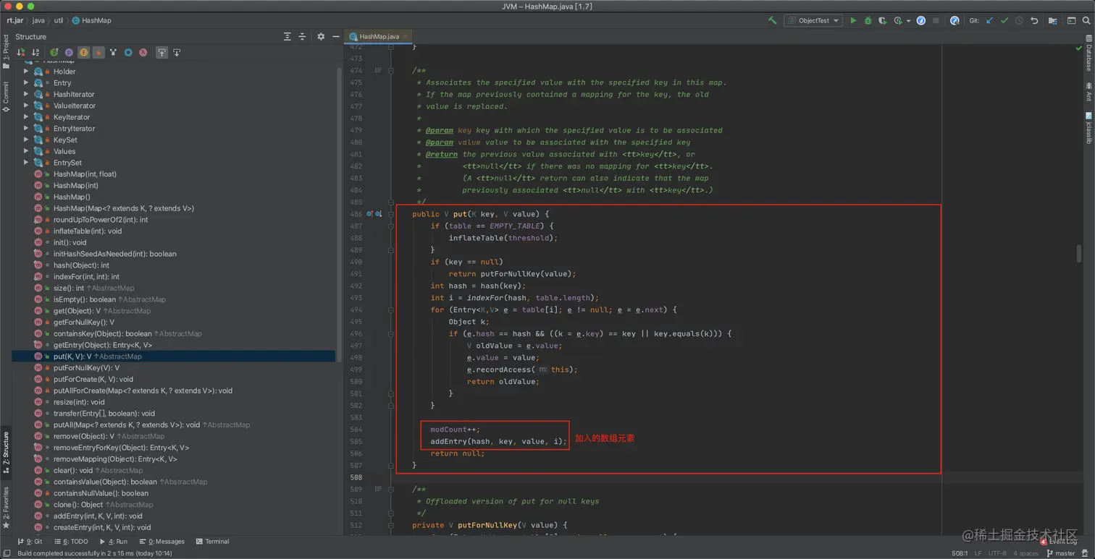Debug ObjectTest with bug icon
The height and width of the screenshot is (559, 1095).
[x=868, y=20]
